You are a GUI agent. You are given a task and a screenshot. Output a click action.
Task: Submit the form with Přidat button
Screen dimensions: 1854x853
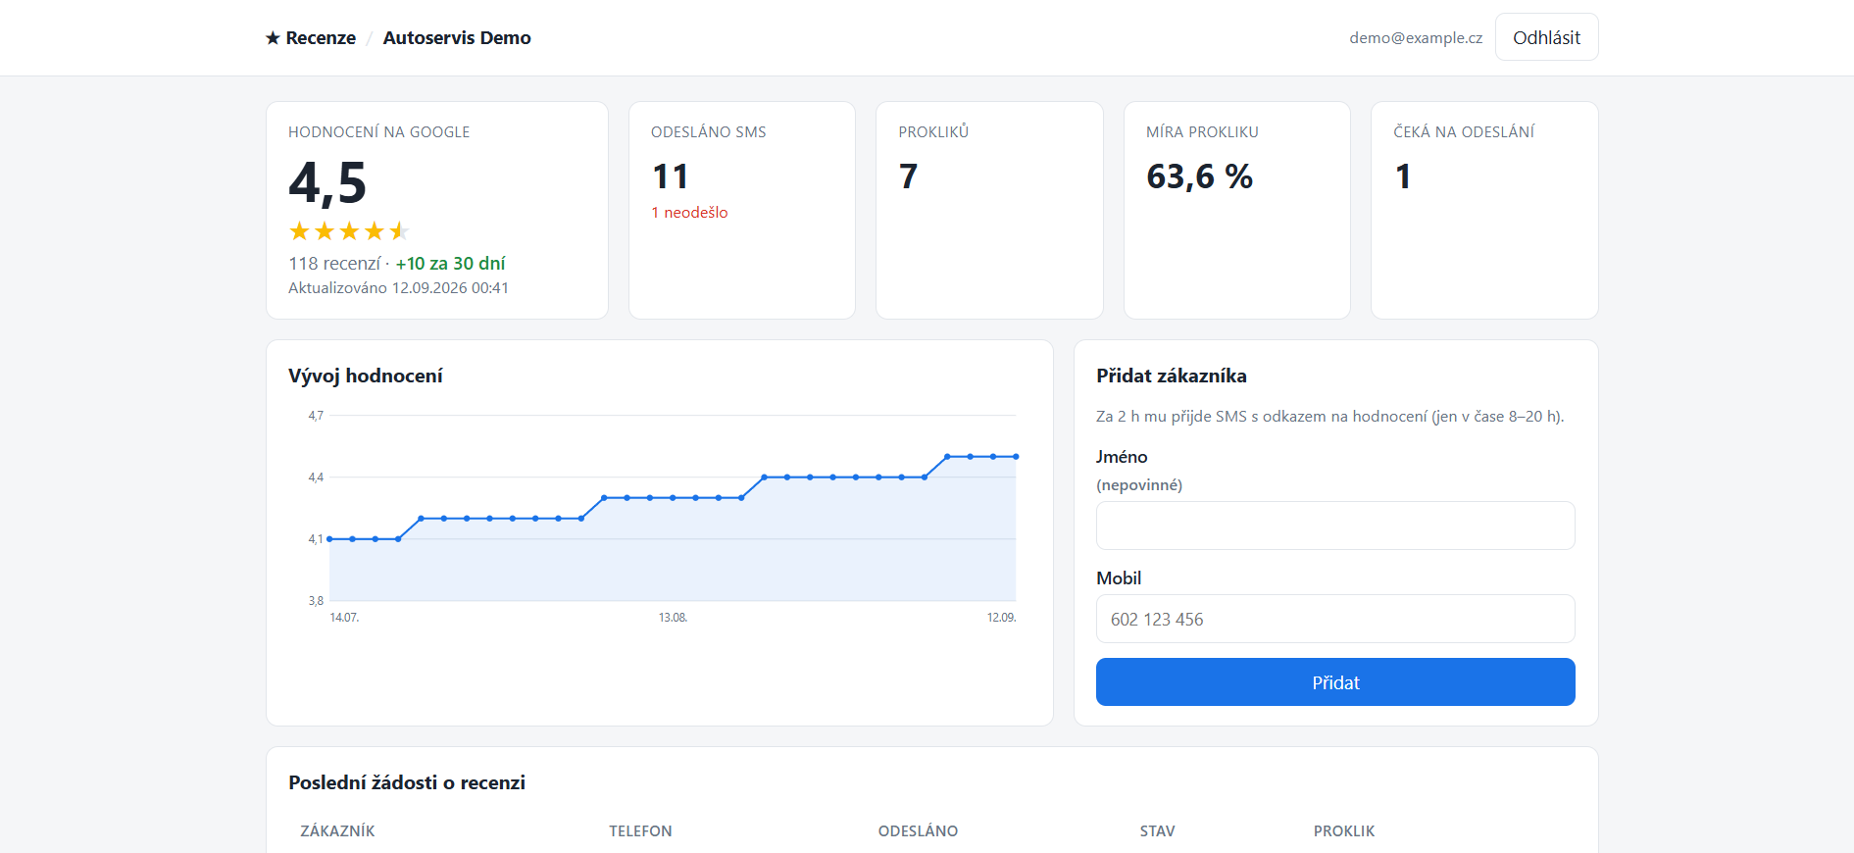(1335, 682)
